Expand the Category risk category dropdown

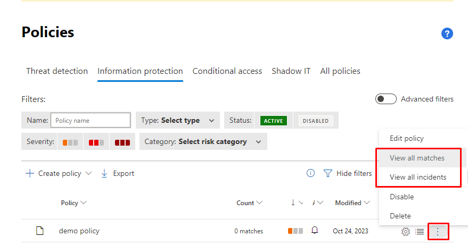[203, 142]
